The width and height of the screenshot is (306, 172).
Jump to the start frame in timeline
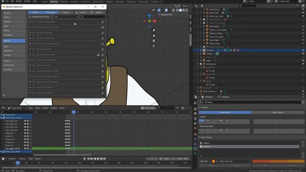coord(88,159)
